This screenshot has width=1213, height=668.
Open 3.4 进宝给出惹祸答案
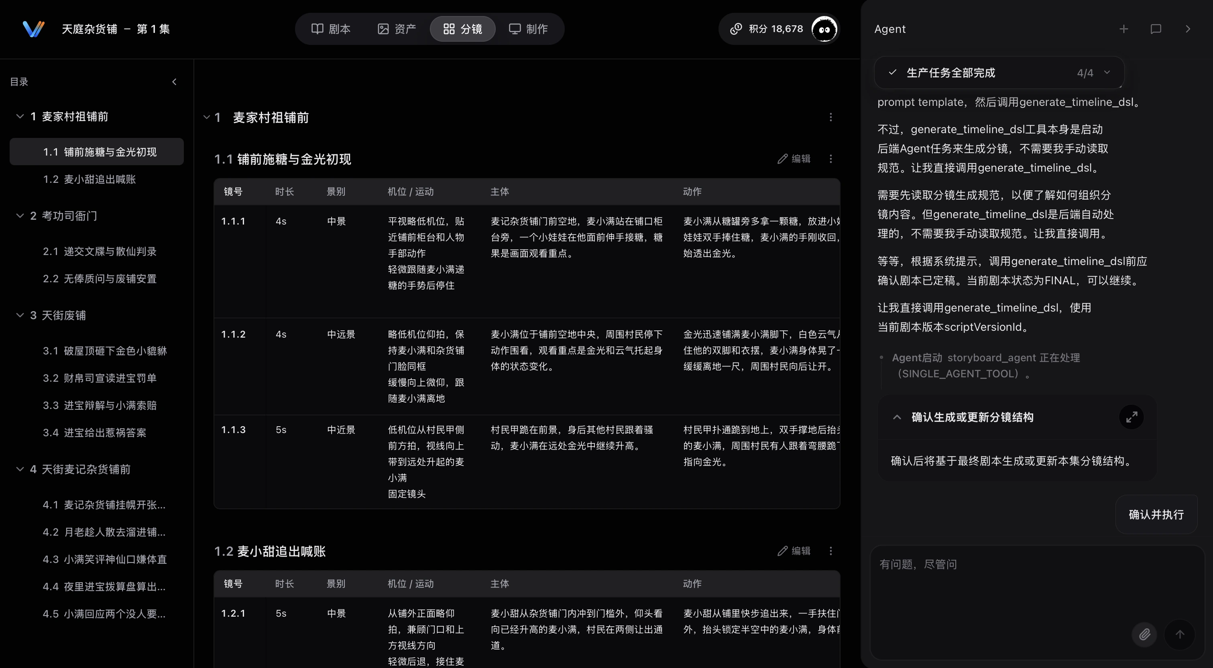pos(96,432)
